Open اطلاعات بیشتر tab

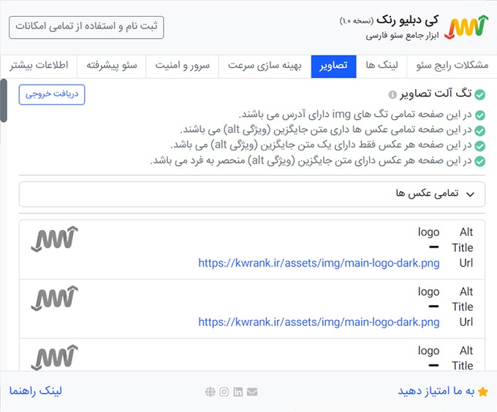[x=39, y=66]
